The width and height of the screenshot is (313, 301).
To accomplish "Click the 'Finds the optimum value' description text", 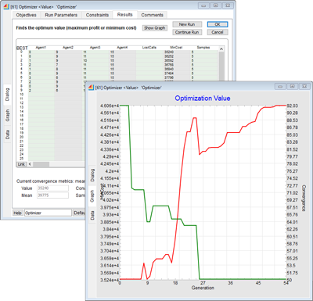I will click(x=76, y=28).
